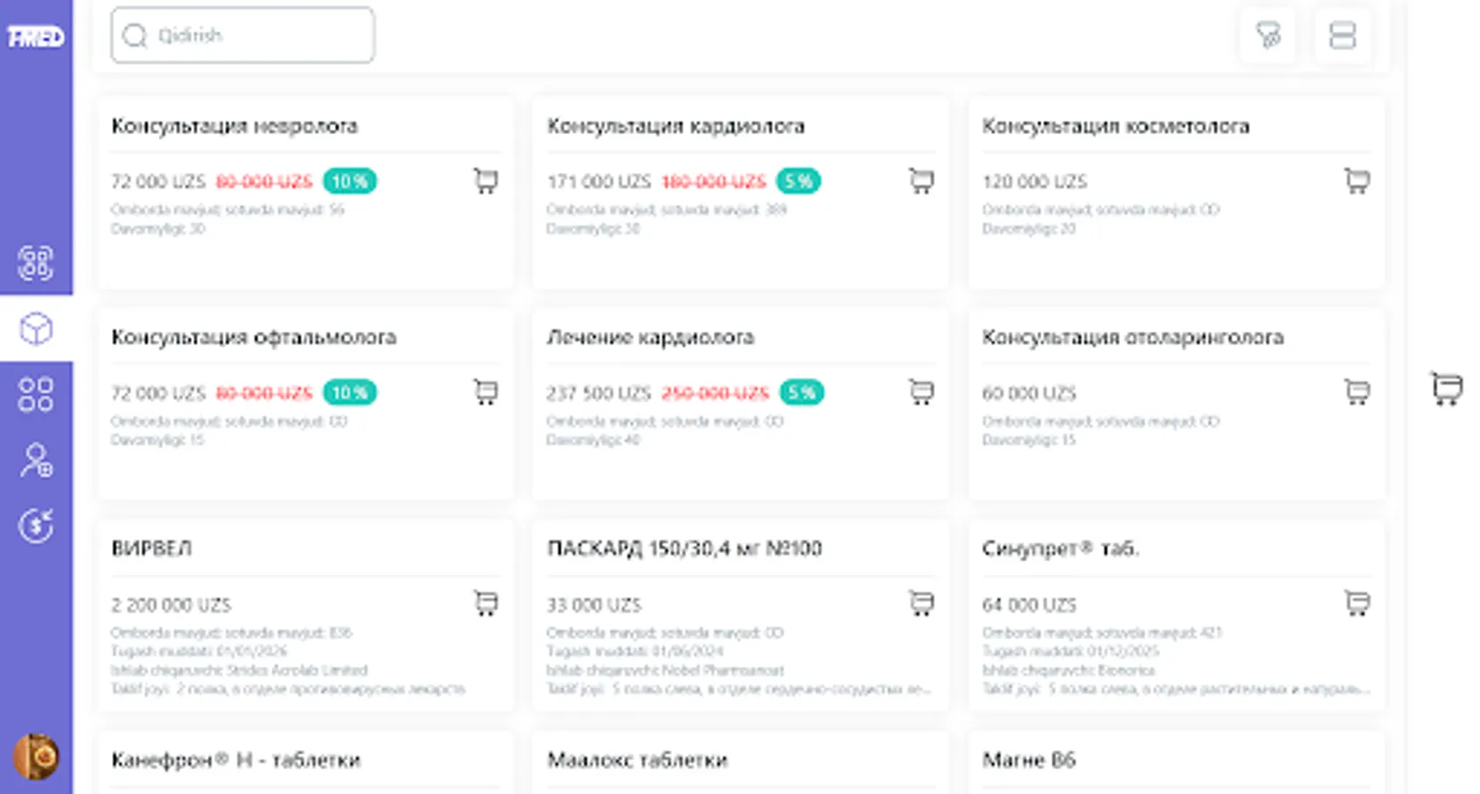Open the Консультация отоларинголога card title
This screenshot has width=1480, height=794.
pos(1133,337)
